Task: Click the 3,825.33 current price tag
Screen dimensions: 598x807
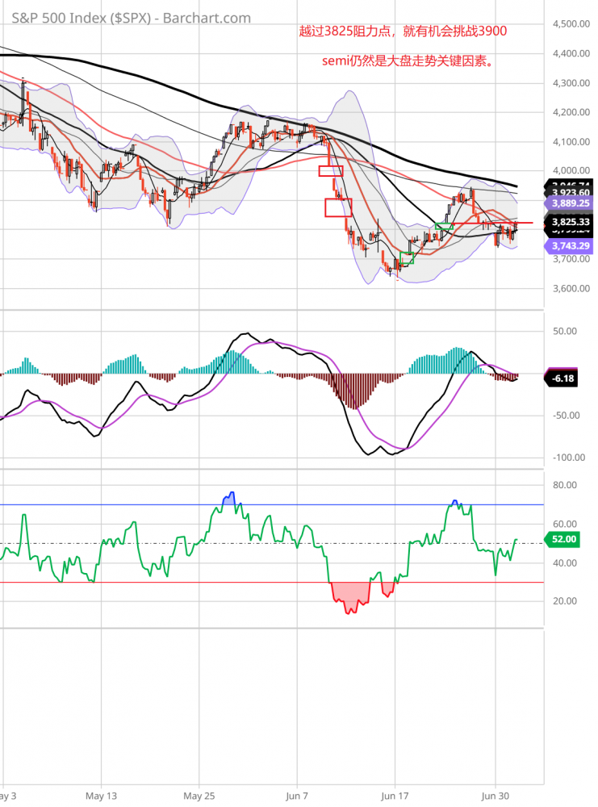Action: pyautogui.click(x=571, y=221)
